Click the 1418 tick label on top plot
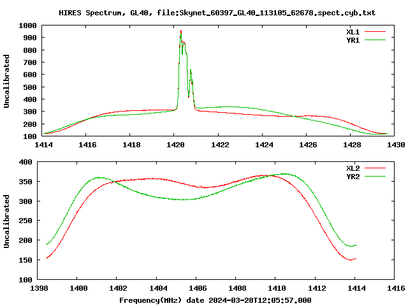408x306 pixels. pos(131,145)
